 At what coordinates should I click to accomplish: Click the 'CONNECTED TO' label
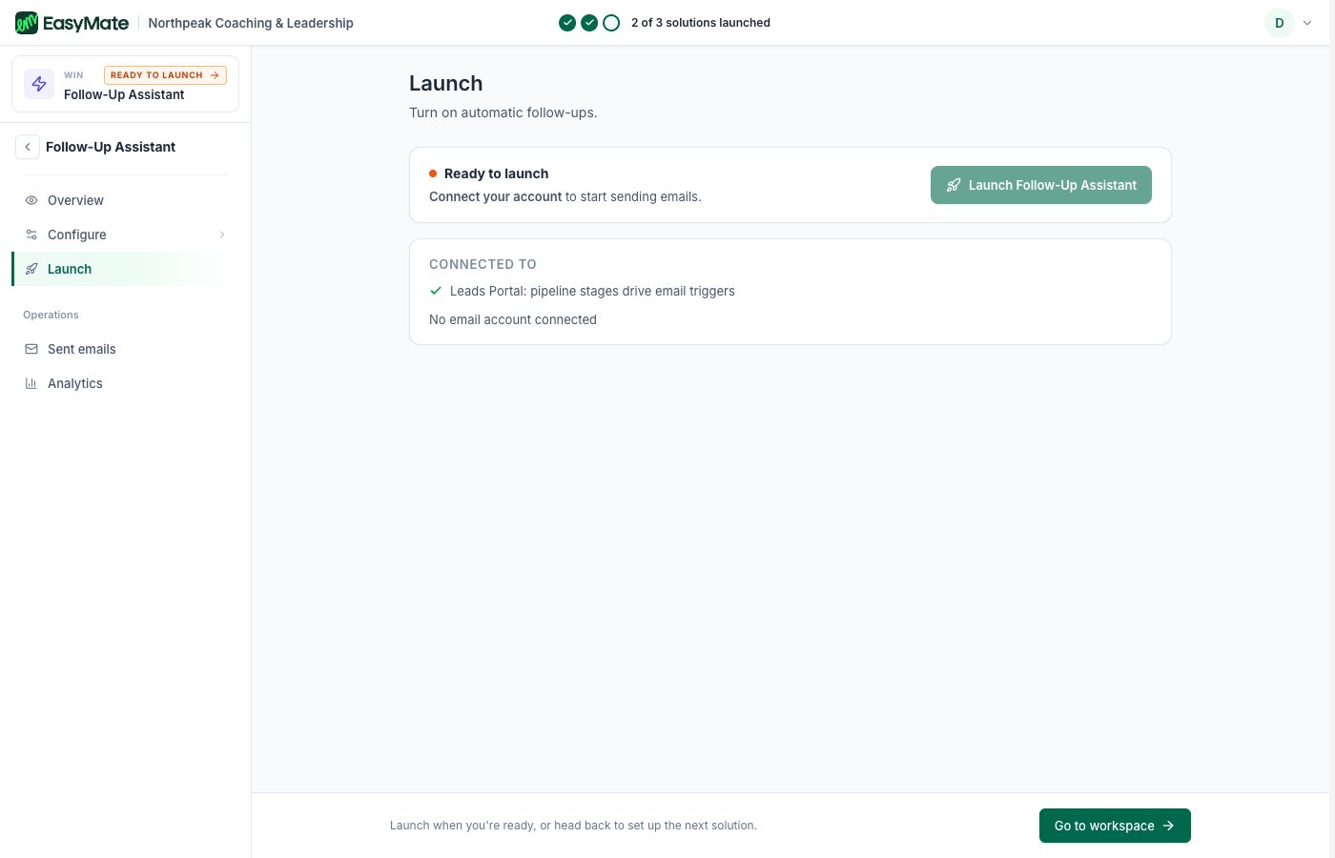483,264
